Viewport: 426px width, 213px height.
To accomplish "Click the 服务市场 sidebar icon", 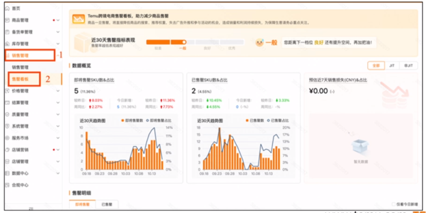I will (7, 138).
